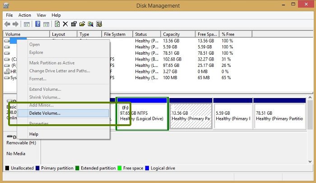The height and width of the screenshot is (183, 316).
Task: Click the light green Free space legend swatch
Action: click(119, 168)
